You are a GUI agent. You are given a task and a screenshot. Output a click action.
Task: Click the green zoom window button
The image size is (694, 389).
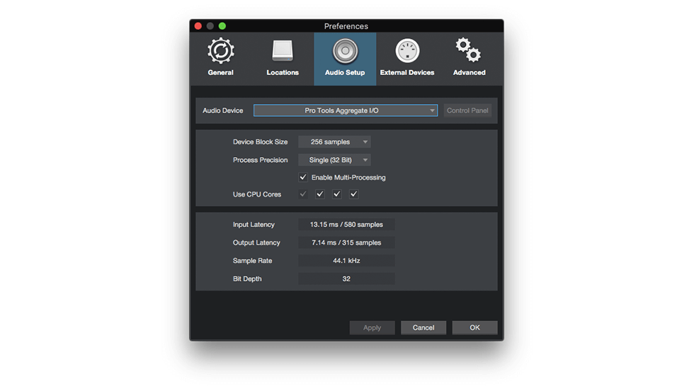click(222, 26)
